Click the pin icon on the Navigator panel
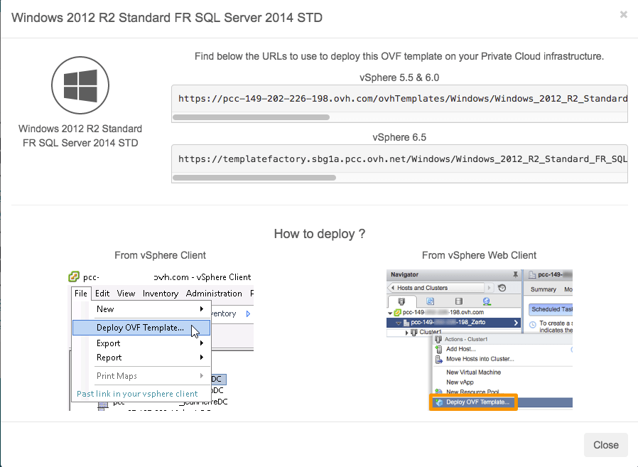Viewport: 638px width, 467px height. [515, 274]
